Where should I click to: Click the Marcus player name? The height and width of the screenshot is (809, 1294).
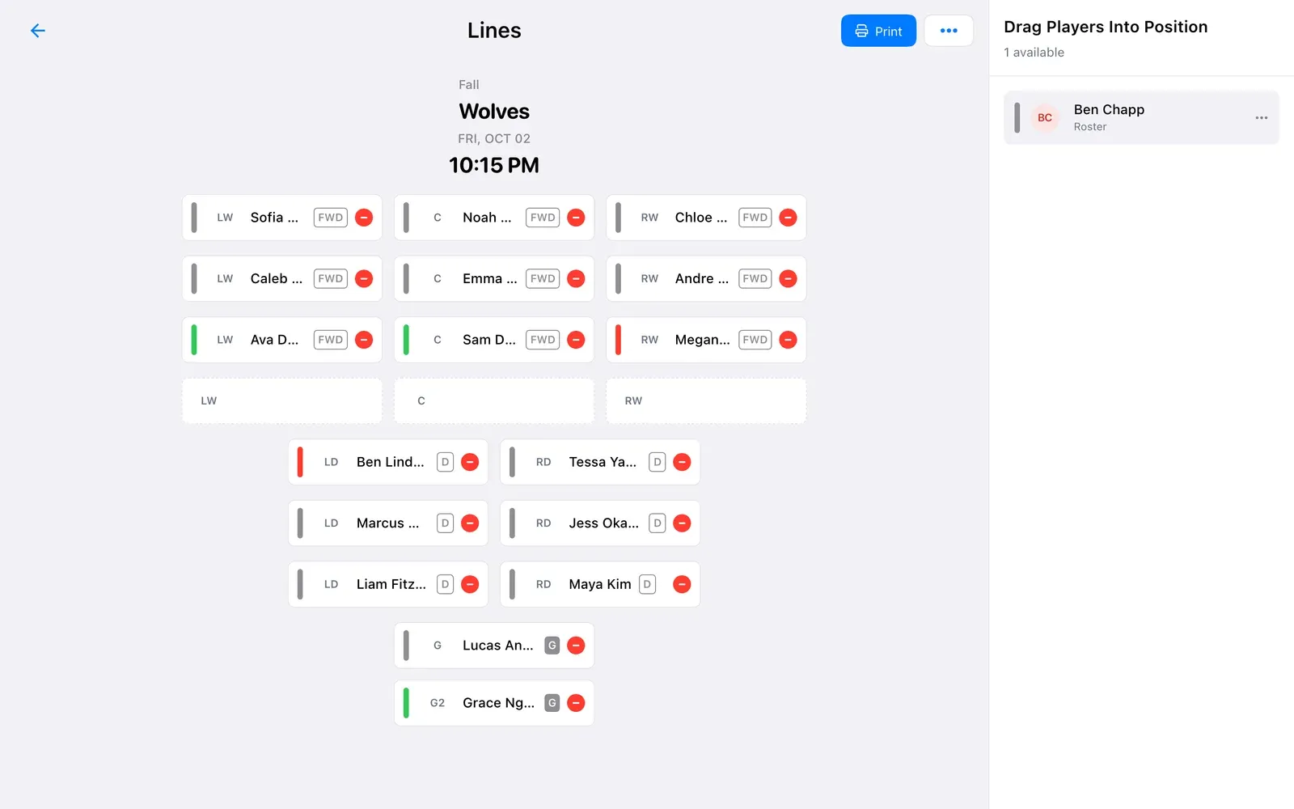pos(387,523)
